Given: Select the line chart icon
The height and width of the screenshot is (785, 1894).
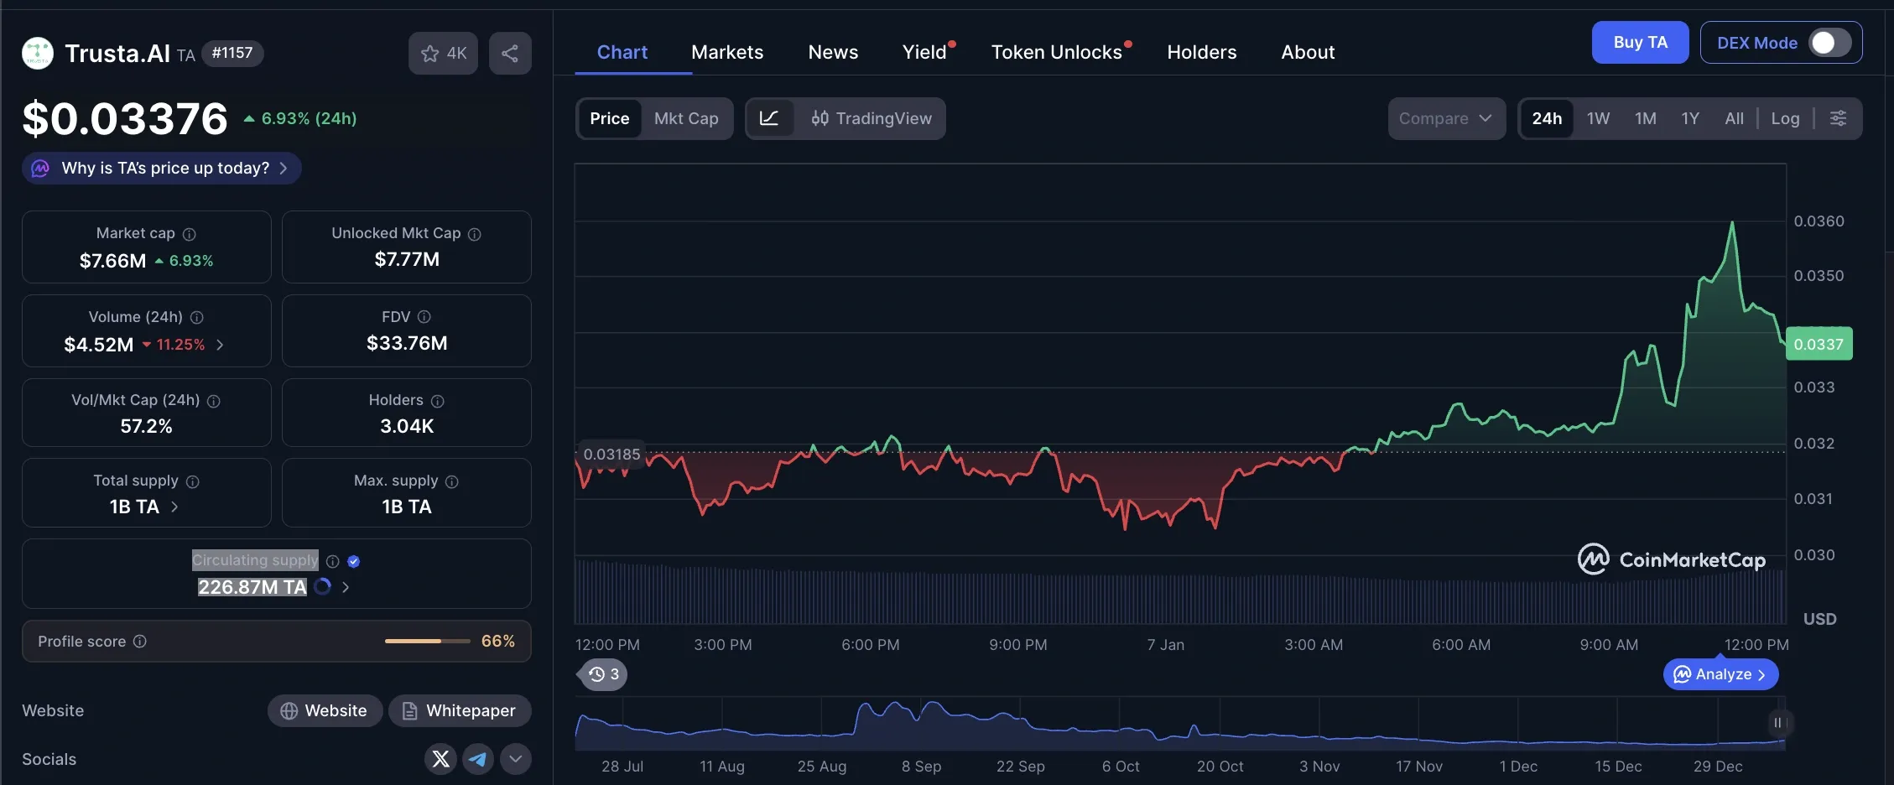Looking at the screenshot, I should coord(770,118).
